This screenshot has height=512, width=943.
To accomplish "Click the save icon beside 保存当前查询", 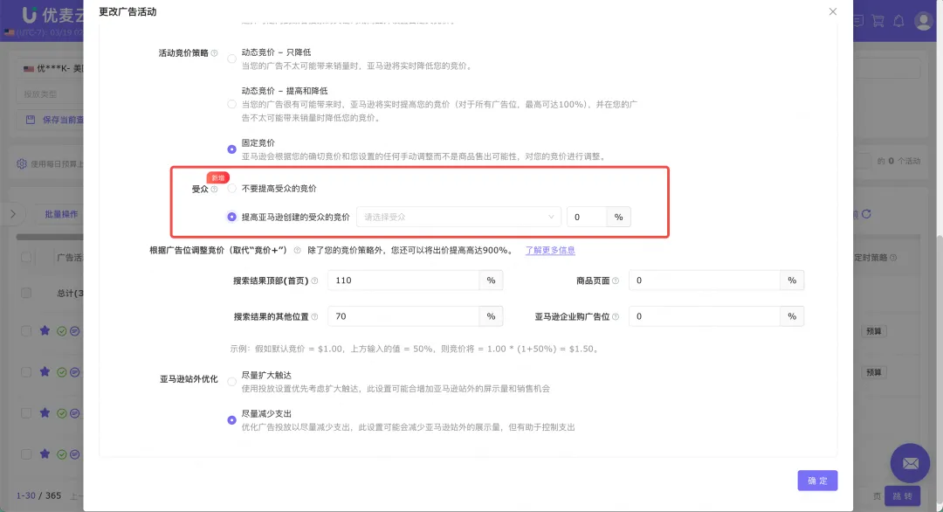I will 29,119.
